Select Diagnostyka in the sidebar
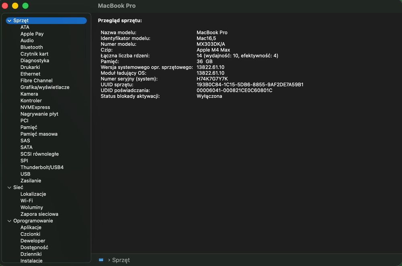Screen dimensions: 402x266 click(35, 61)
